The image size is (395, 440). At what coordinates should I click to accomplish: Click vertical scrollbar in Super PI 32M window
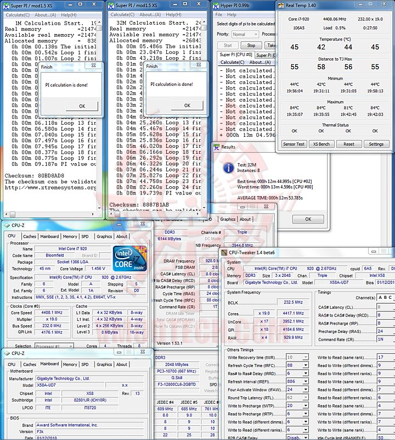click(204, 114)
